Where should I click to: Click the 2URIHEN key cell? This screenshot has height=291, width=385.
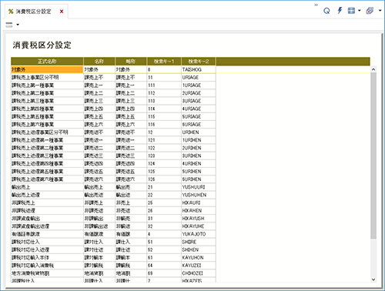[x=199, y=148]
